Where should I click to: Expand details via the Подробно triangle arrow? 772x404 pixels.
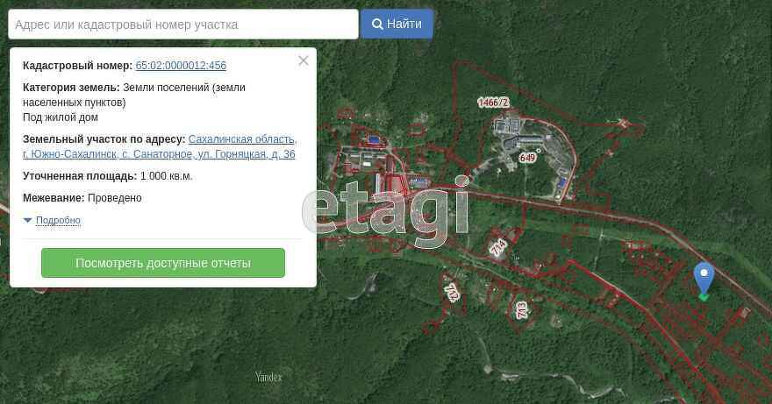(x=28, y=221)
